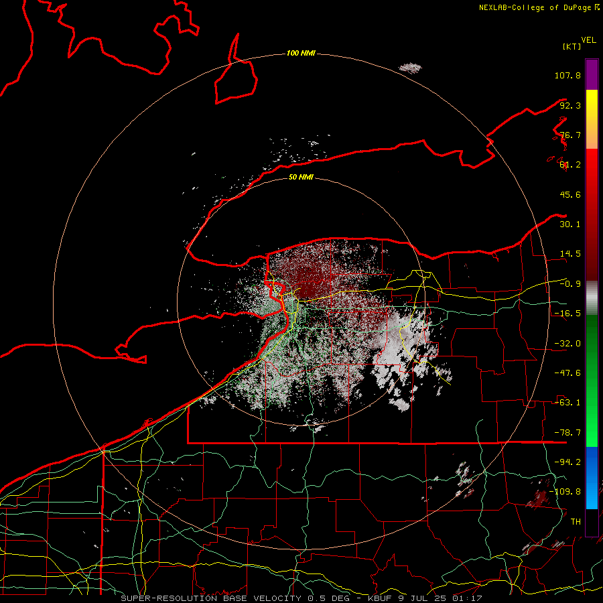603x603 pixels.
Task: Click the -16.5 velocity scale value
Action: (x=567, y=314)
